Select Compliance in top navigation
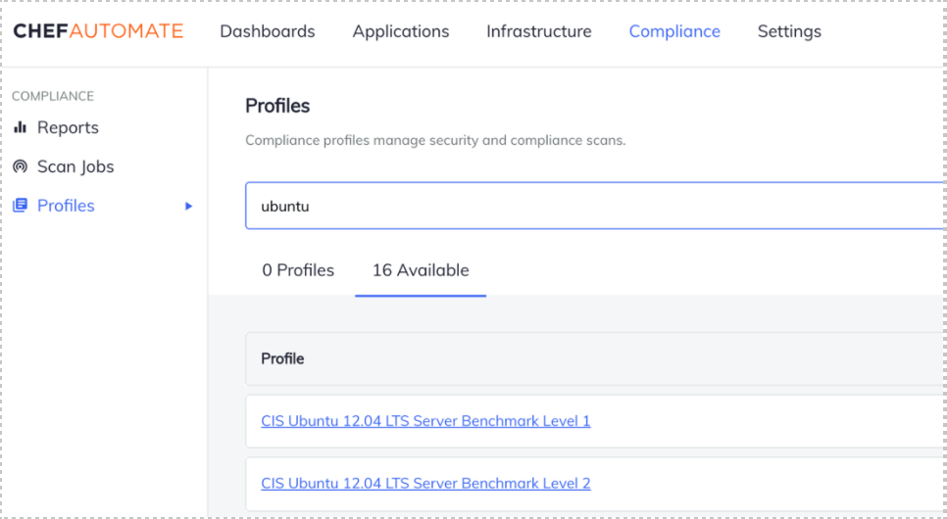Image resolution: width=947 pixels, height=519 pixels. pos(673,31)
